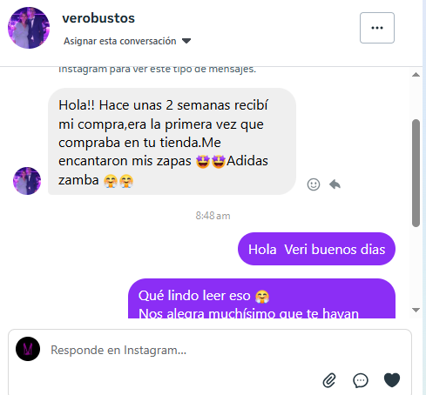
Task: Select the Hola Veri buenos dias message bubble
Action: (316, 249)
